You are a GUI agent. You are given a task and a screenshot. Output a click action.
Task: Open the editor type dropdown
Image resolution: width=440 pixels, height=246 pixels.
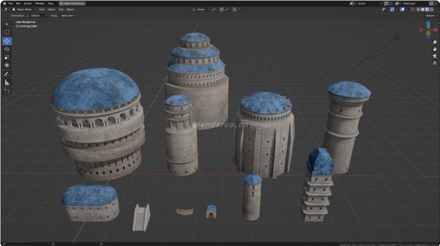[6, 10]
